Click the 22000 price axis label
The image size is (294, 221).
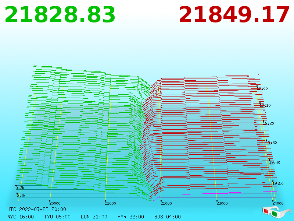tap(166, 203)
